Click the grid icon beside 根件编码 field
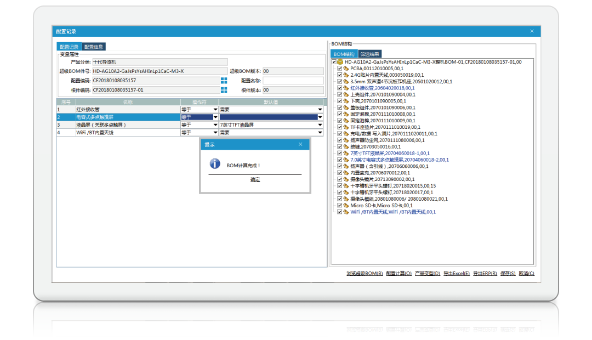 (x=224, y=90)
